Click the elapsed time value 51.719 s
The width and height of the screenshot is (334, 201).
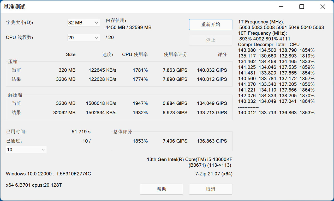pyautogui.click(x=81, y=132)
